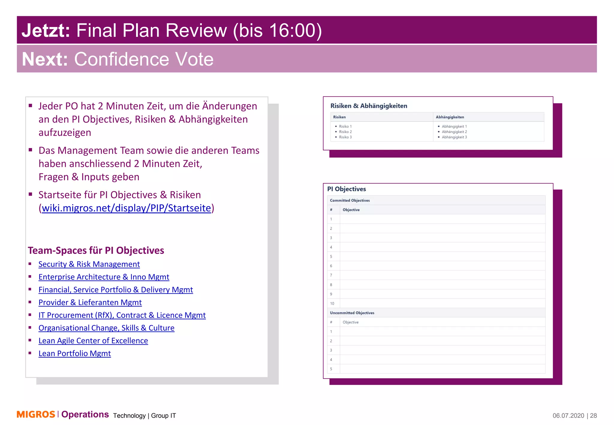Click the 'Committed Objectives' section header
The width and height of the screenshot is (614, 425).
coord(436,201)
